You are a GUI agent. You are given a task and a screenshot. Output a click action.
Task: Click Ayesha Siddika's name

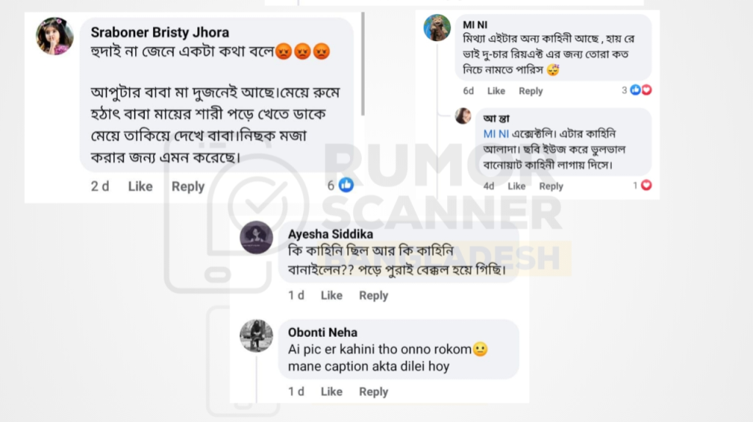(330, 234)
